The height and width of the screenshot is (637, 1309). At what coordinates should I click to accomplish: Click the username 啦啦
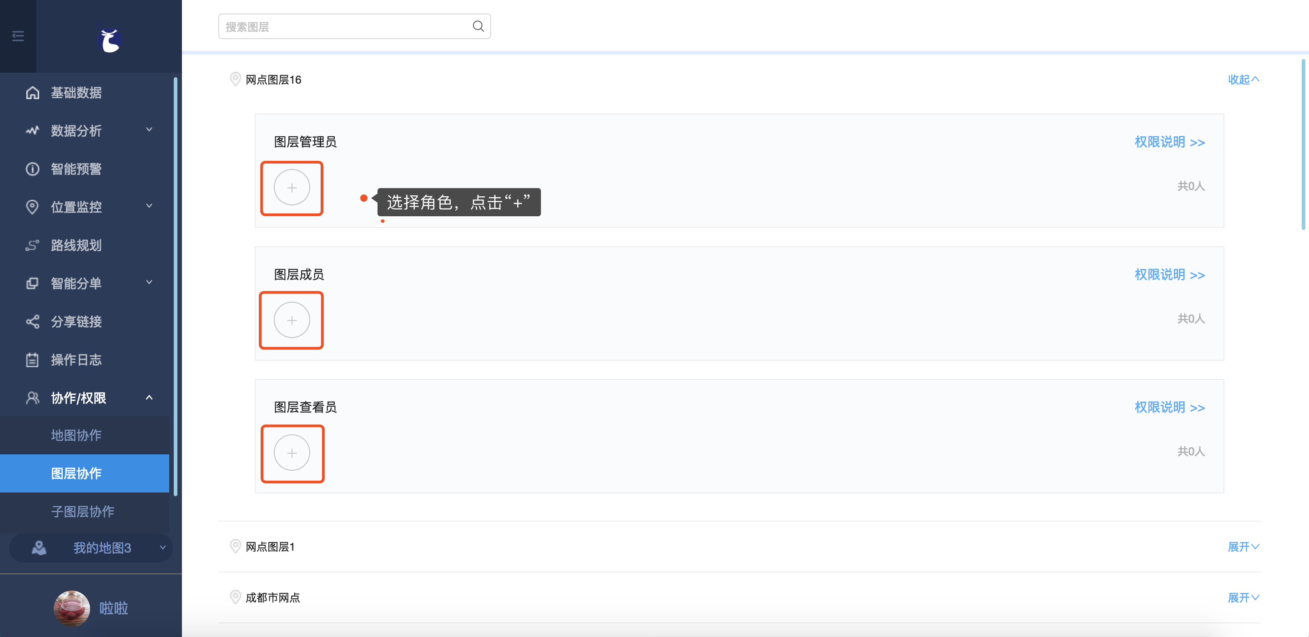(x=113, y=608)
